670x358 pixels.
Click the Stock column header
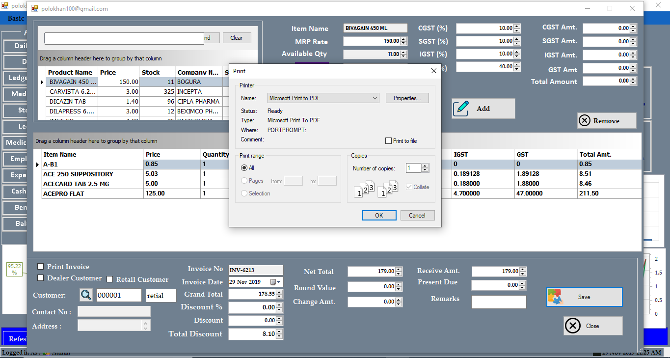pos(157,72)
